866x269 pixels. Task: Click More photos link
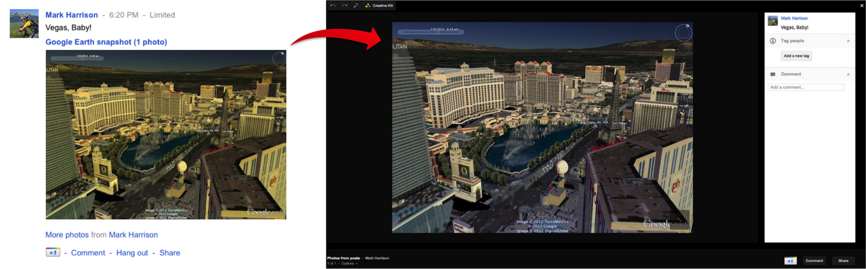click(x=67, y=235)
